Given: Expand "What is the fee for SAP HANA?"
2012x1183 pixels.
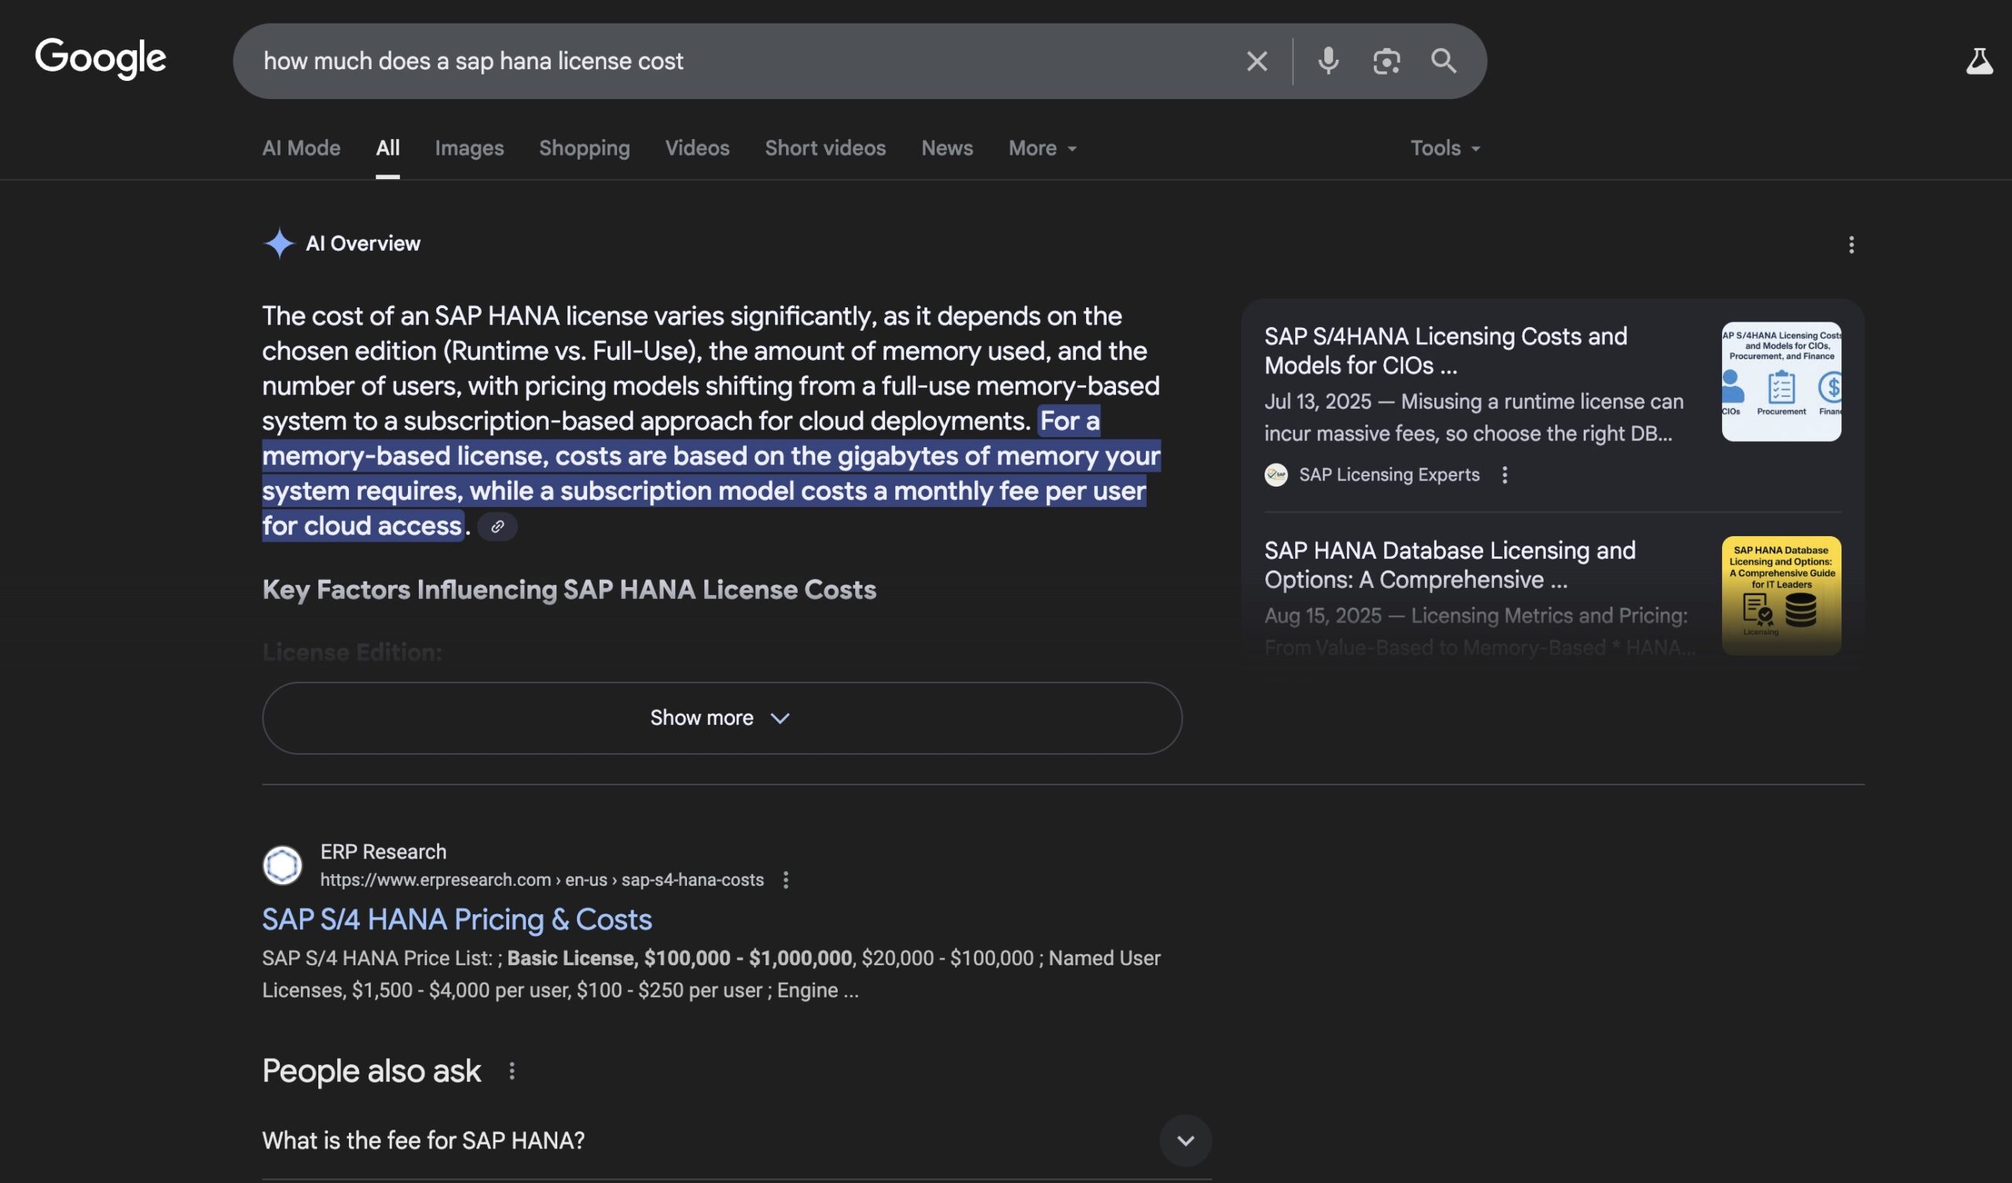Looking at the screenshot, I should 1185,1140.
